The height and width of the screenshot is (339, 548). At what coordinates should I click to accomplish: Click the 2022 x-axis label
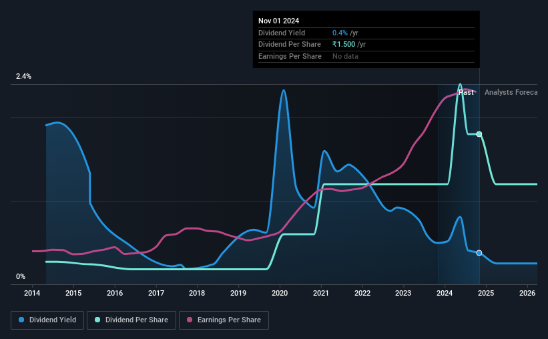pyautogui.click(x=362, y=293)
